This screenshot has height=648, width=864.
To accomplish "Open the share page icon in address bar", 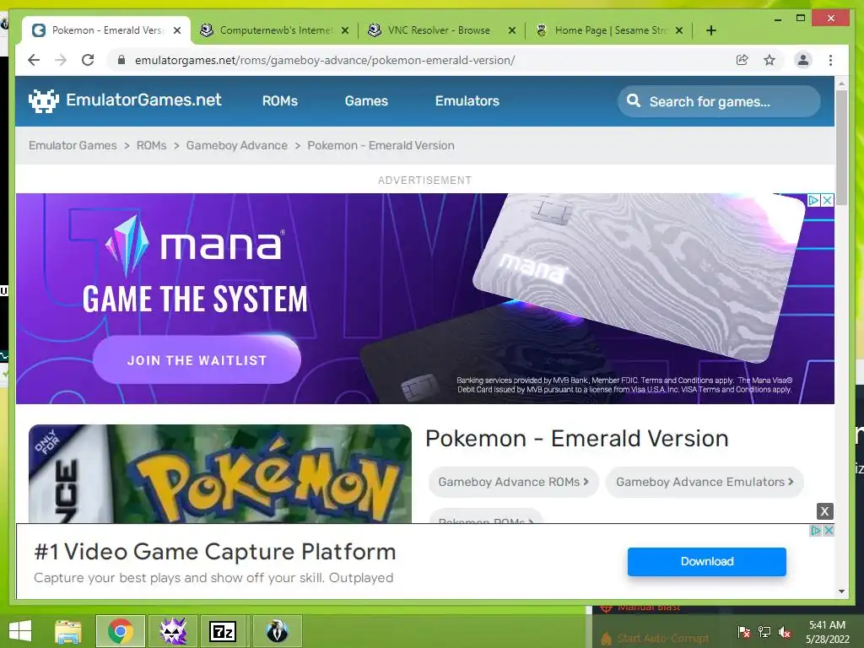I will pos(742,60).
